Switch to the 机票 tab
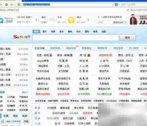 pos(6,116)
